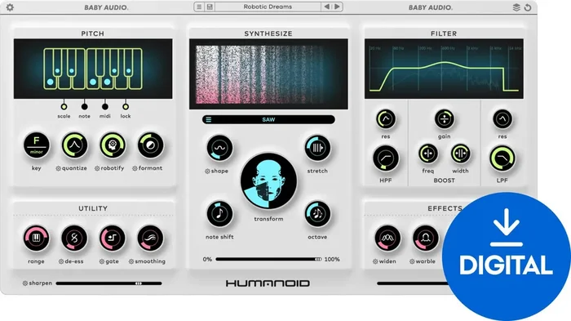Viewport: 571px width, 321px height.
Task: Click the filter curve display
Action: tap(444, 69)
